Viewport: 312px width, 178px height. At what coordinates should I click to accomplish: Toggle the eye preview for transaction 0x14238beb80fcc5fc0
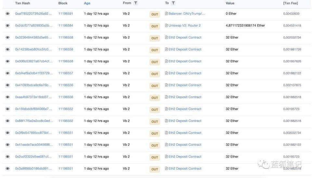(x=7, y=50)
